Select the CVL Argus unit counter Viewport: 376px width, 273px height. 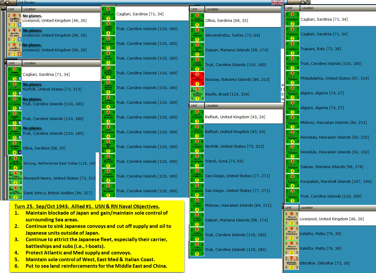(14, 35)
